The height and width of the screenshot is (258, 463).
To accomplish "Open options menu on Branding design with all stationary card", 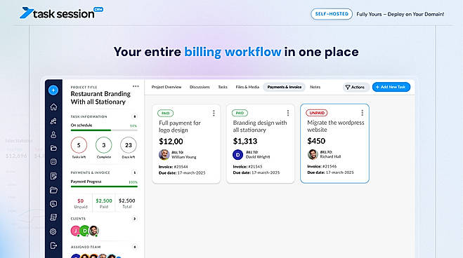I will 288,113.
